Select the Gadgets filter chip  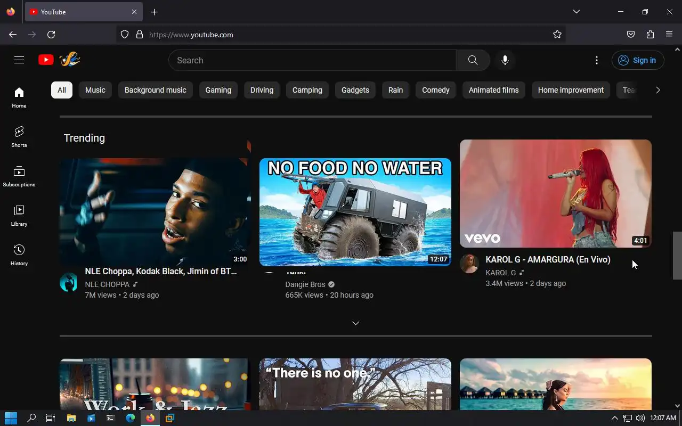pos(355,90)
